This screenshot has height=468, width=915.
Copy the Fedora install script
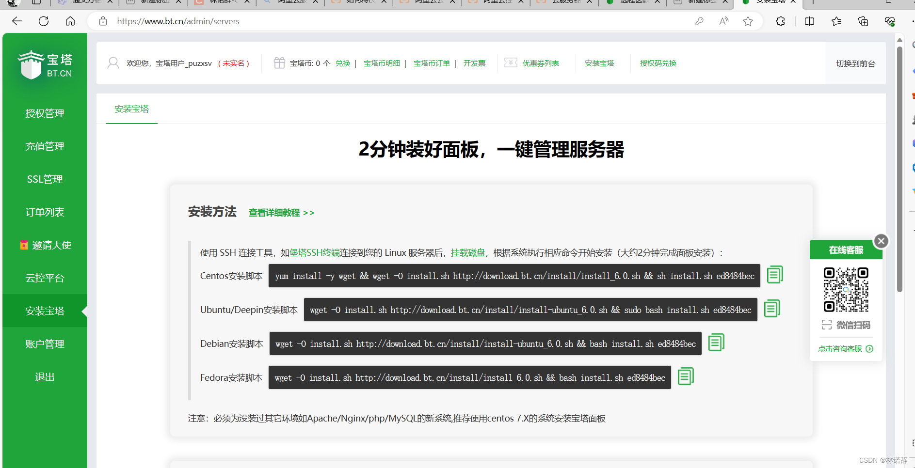point(686,376)
